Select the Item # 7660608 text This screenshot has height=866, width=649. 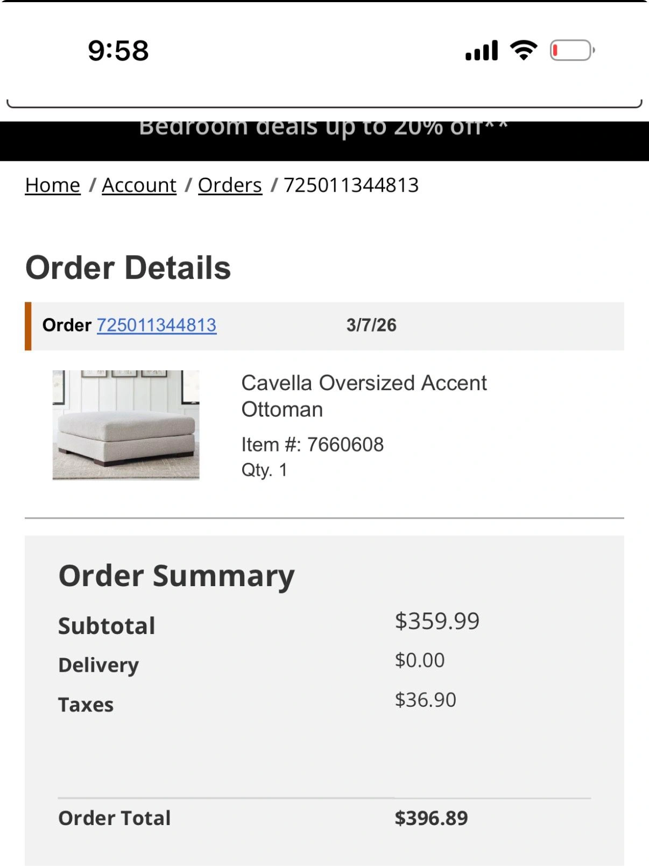click(x=312, y=445)
